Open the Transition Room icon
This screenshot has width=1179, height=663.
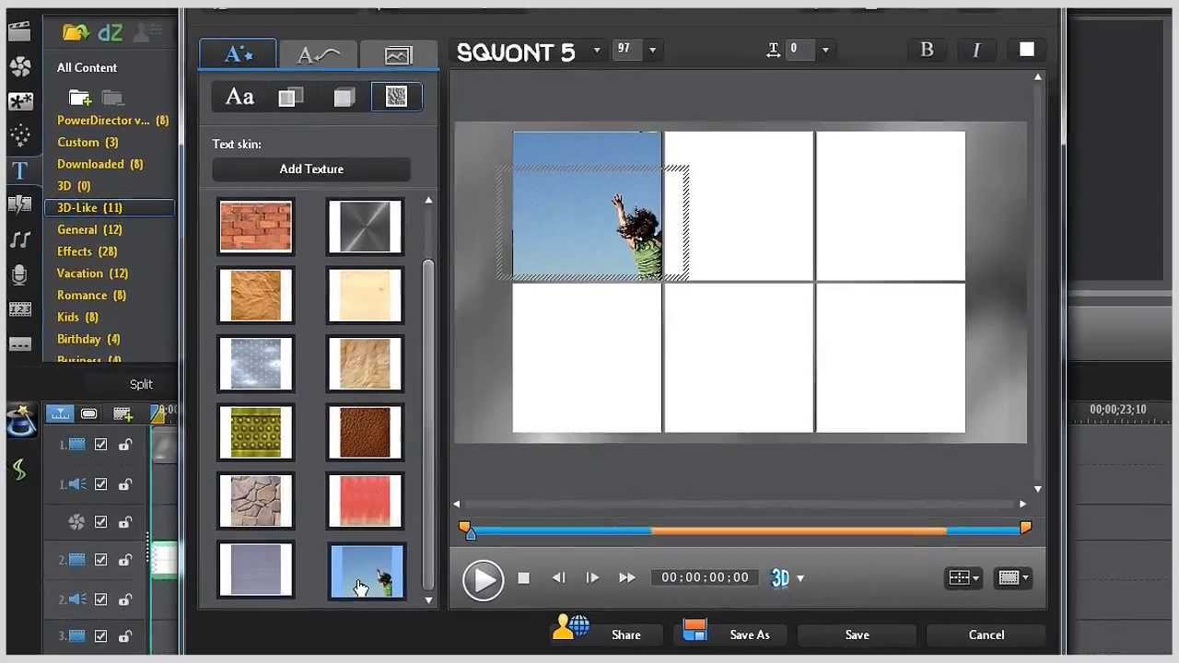(x=19, y=204)
